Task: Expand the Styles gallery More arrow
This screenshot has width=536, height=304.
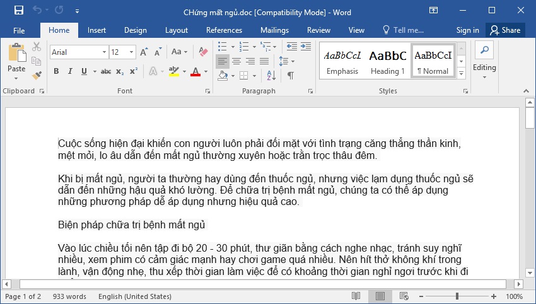Action: point(461,73)
